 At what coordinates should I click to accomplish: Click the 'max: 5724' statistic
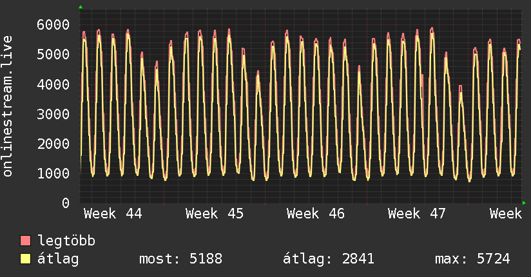click(x=472, y=259)
